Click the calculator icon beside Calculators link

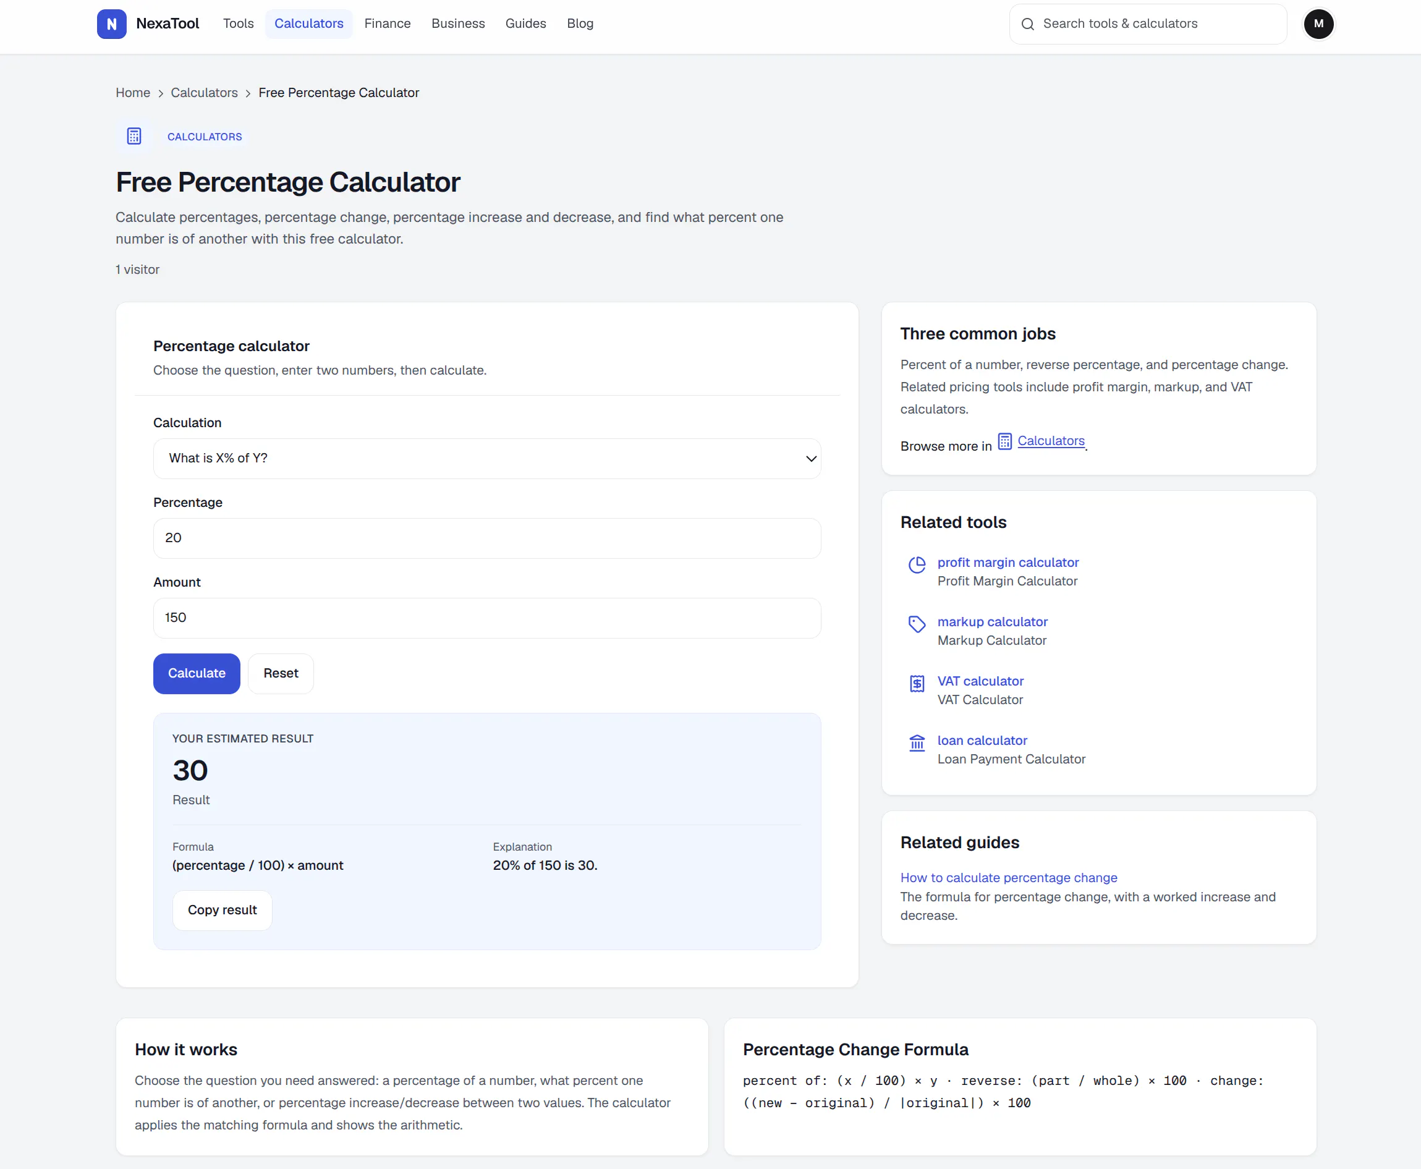pos(1004,442)
